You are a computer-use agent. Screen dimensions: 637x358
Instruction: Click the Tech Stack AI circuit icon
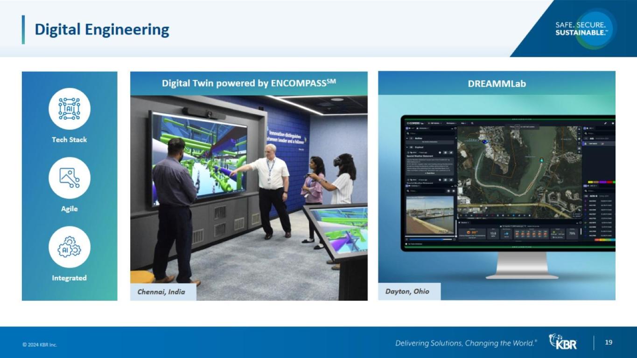[69, 109]
